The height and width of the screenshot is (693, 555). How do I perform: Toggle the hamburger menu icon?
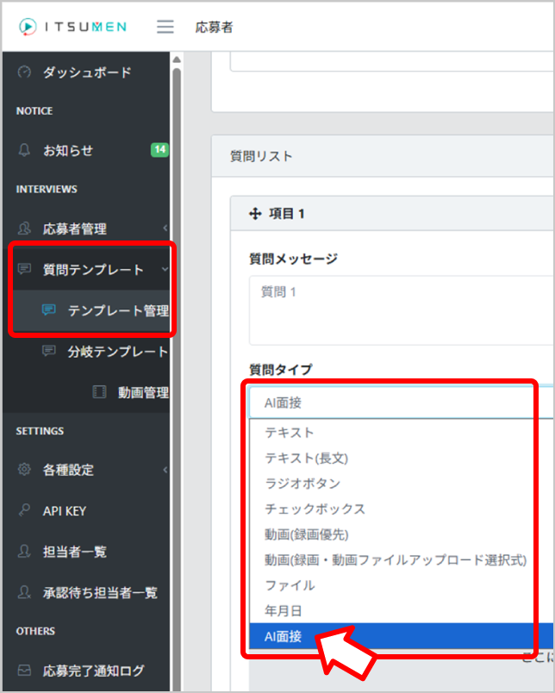coord(165,27)
